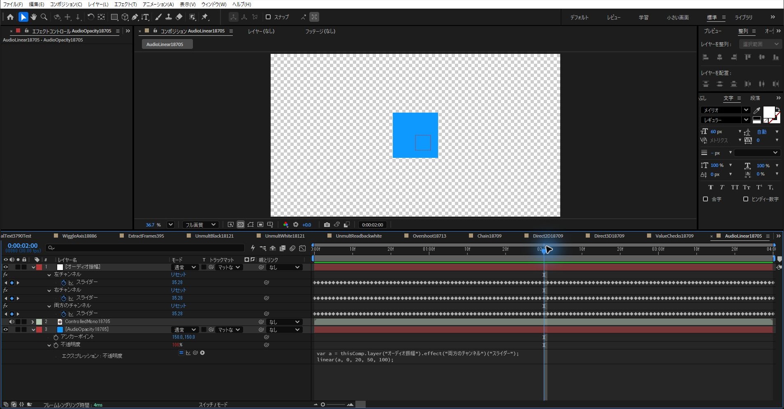This screenshot has height=409, width=784.
Task: Click リセット for 両方のチャンネル effect
Action: point(179,306)
